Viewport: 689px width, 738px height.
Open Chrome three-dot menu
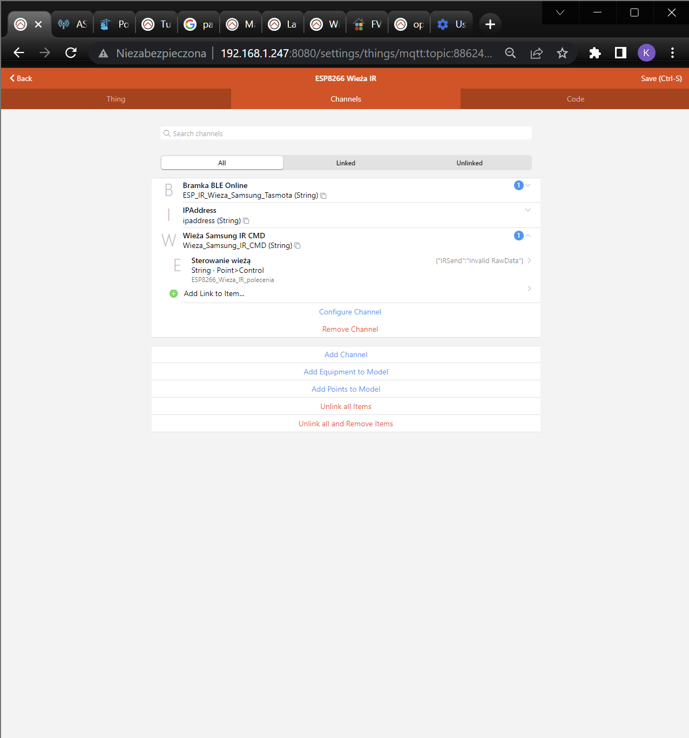[x=672, y=53]
